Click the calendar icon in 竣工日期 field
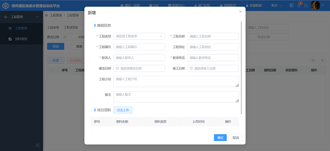This screenshot has height=151, width=330. 191,68
